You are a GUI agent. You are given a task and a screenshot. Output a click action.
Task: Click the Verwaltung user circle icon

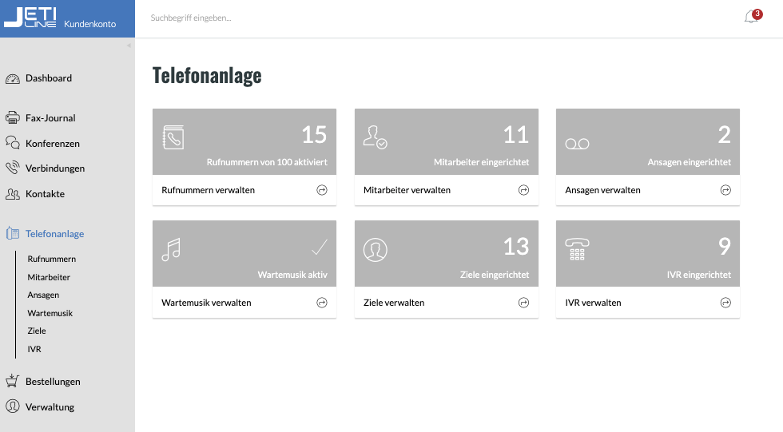(x=13, y=406)
